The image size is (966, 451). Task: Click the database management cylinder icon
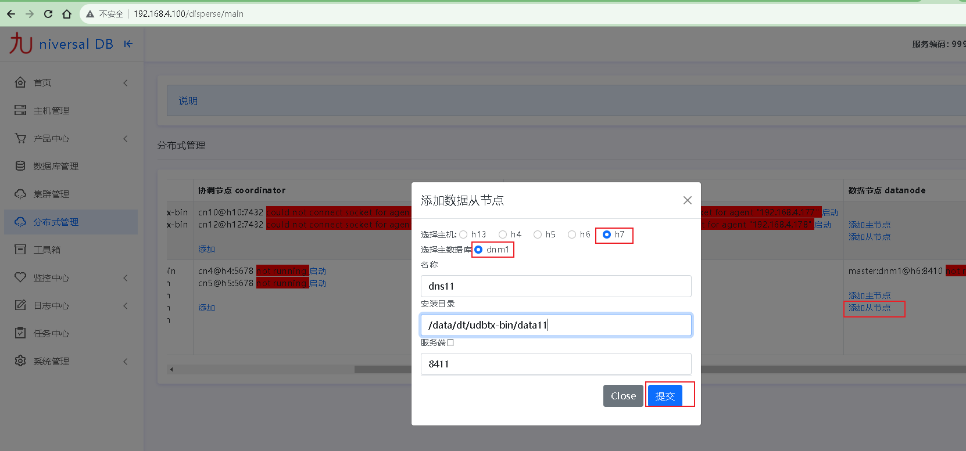[20, 166]
